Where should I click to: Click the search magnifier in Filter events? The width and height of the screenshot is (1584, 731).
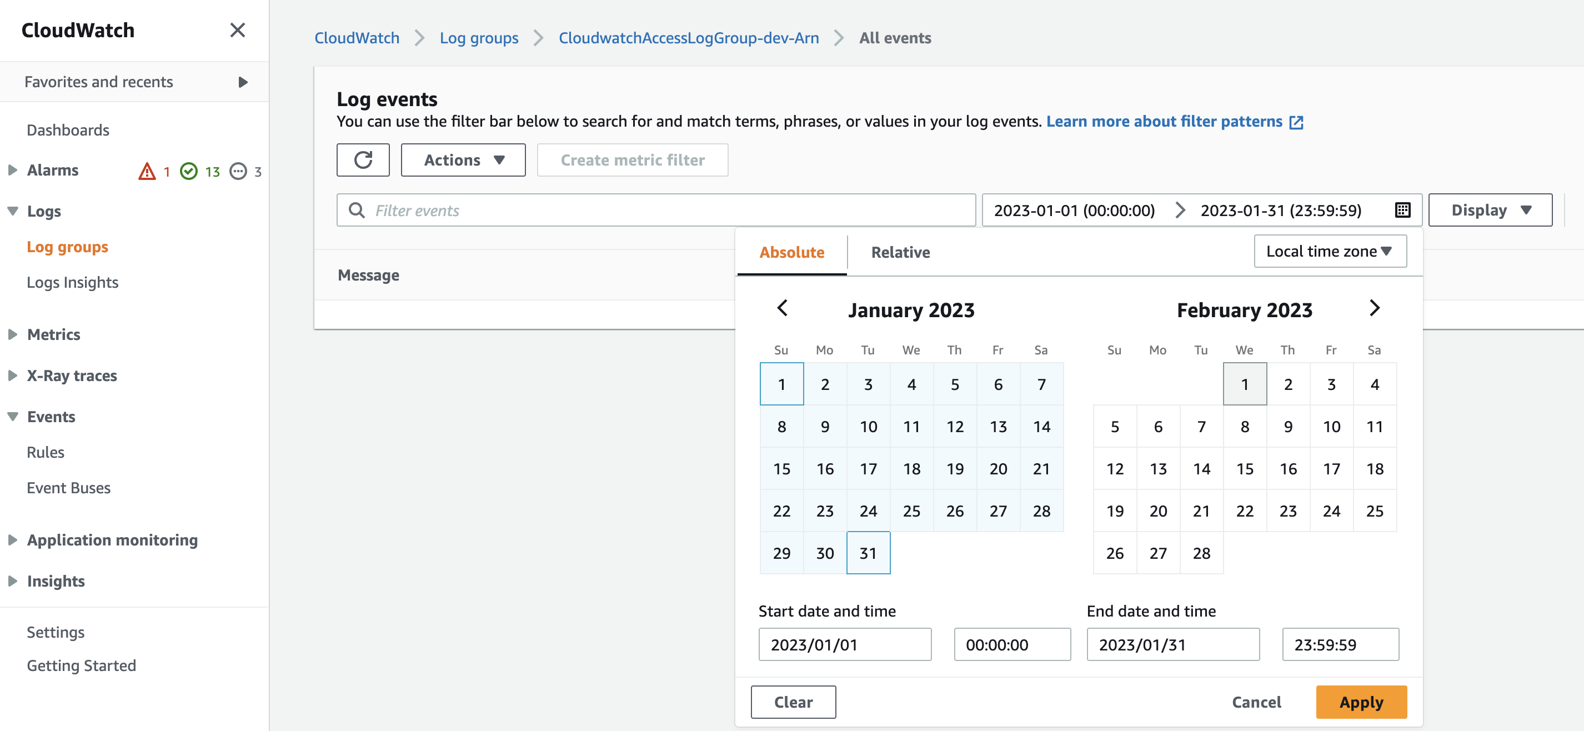click(x=357, y=211)
